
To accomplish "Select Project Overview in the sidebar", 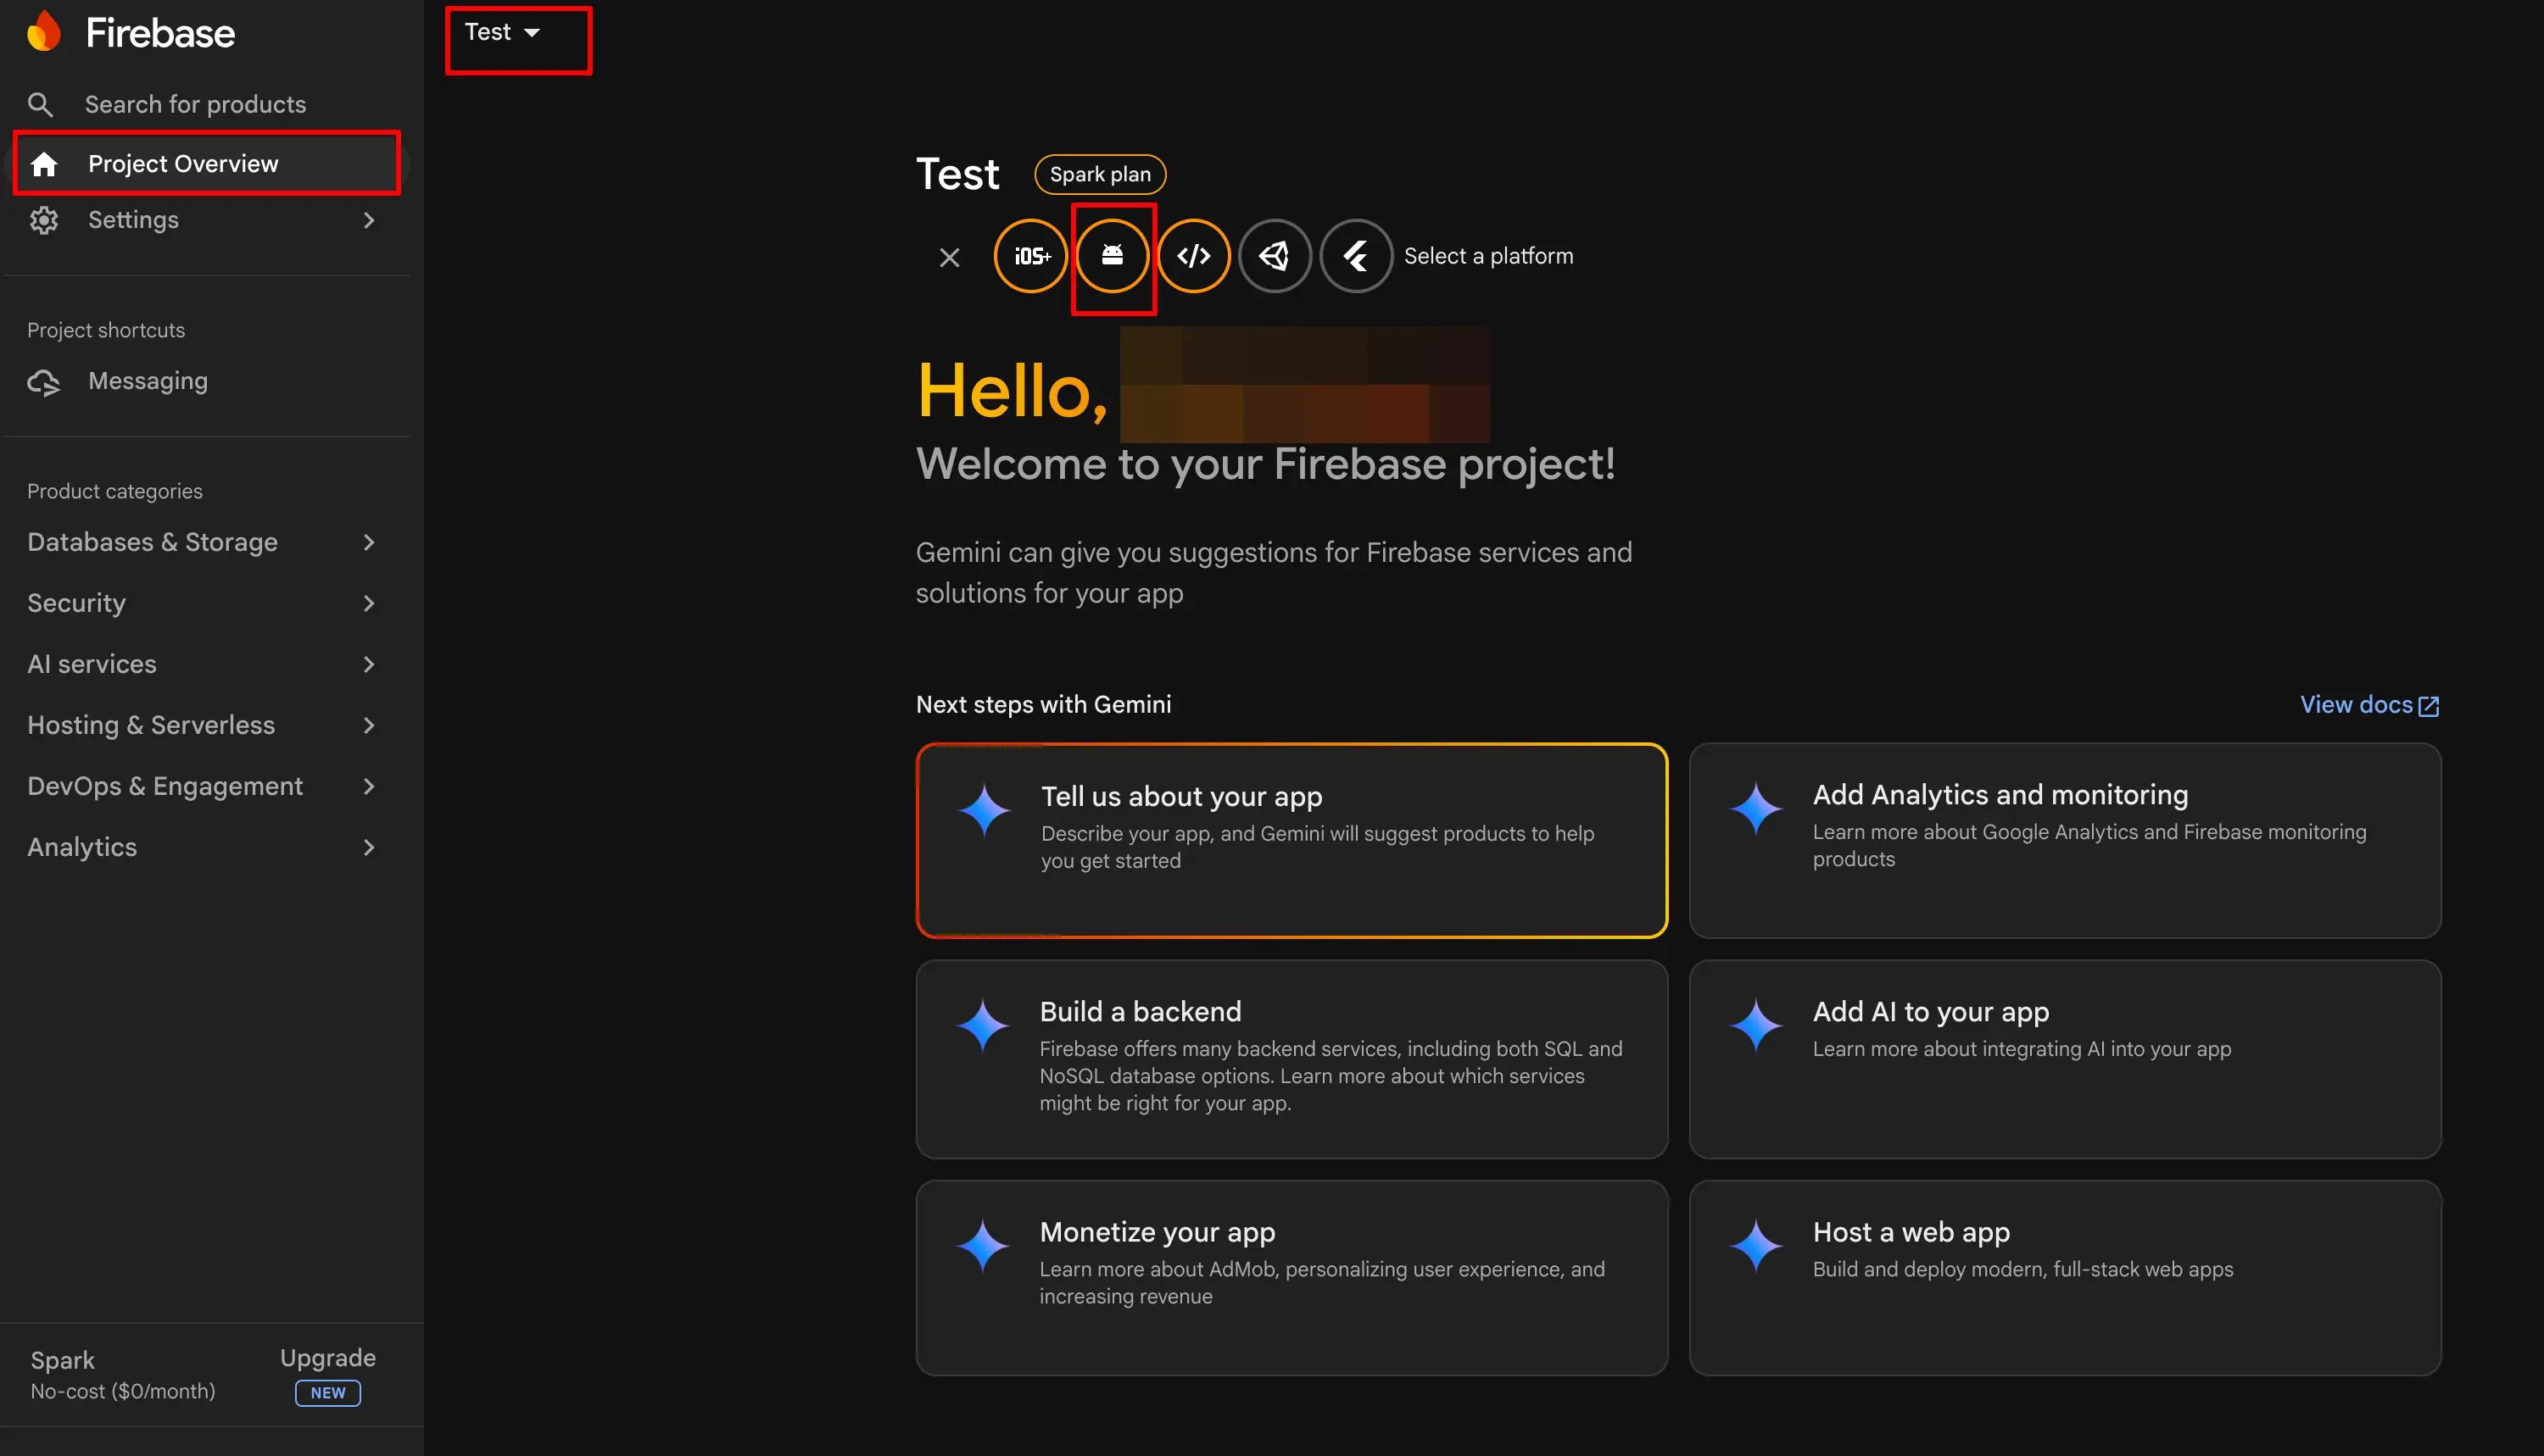I will coord(183,163).
